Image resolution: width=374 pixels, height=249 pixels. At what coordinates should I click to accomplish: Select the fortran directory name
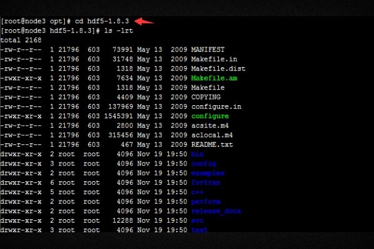tap(206, 182)
